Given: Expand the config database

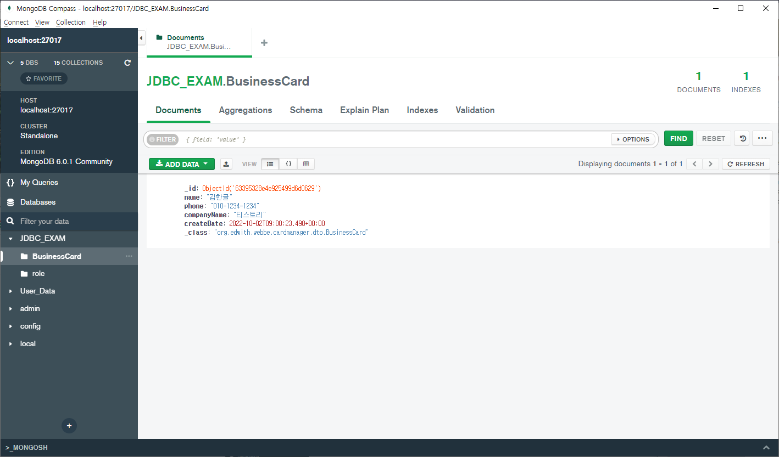Looking at the screenshot, I should coord(10,326).
